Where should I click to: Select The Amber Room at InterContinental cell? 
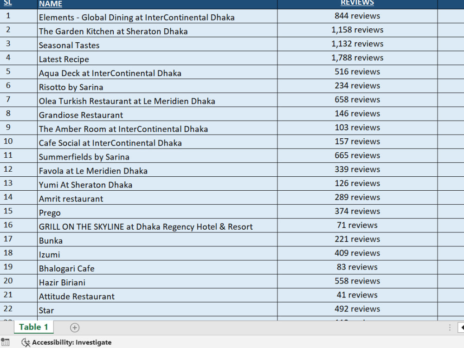157,128
